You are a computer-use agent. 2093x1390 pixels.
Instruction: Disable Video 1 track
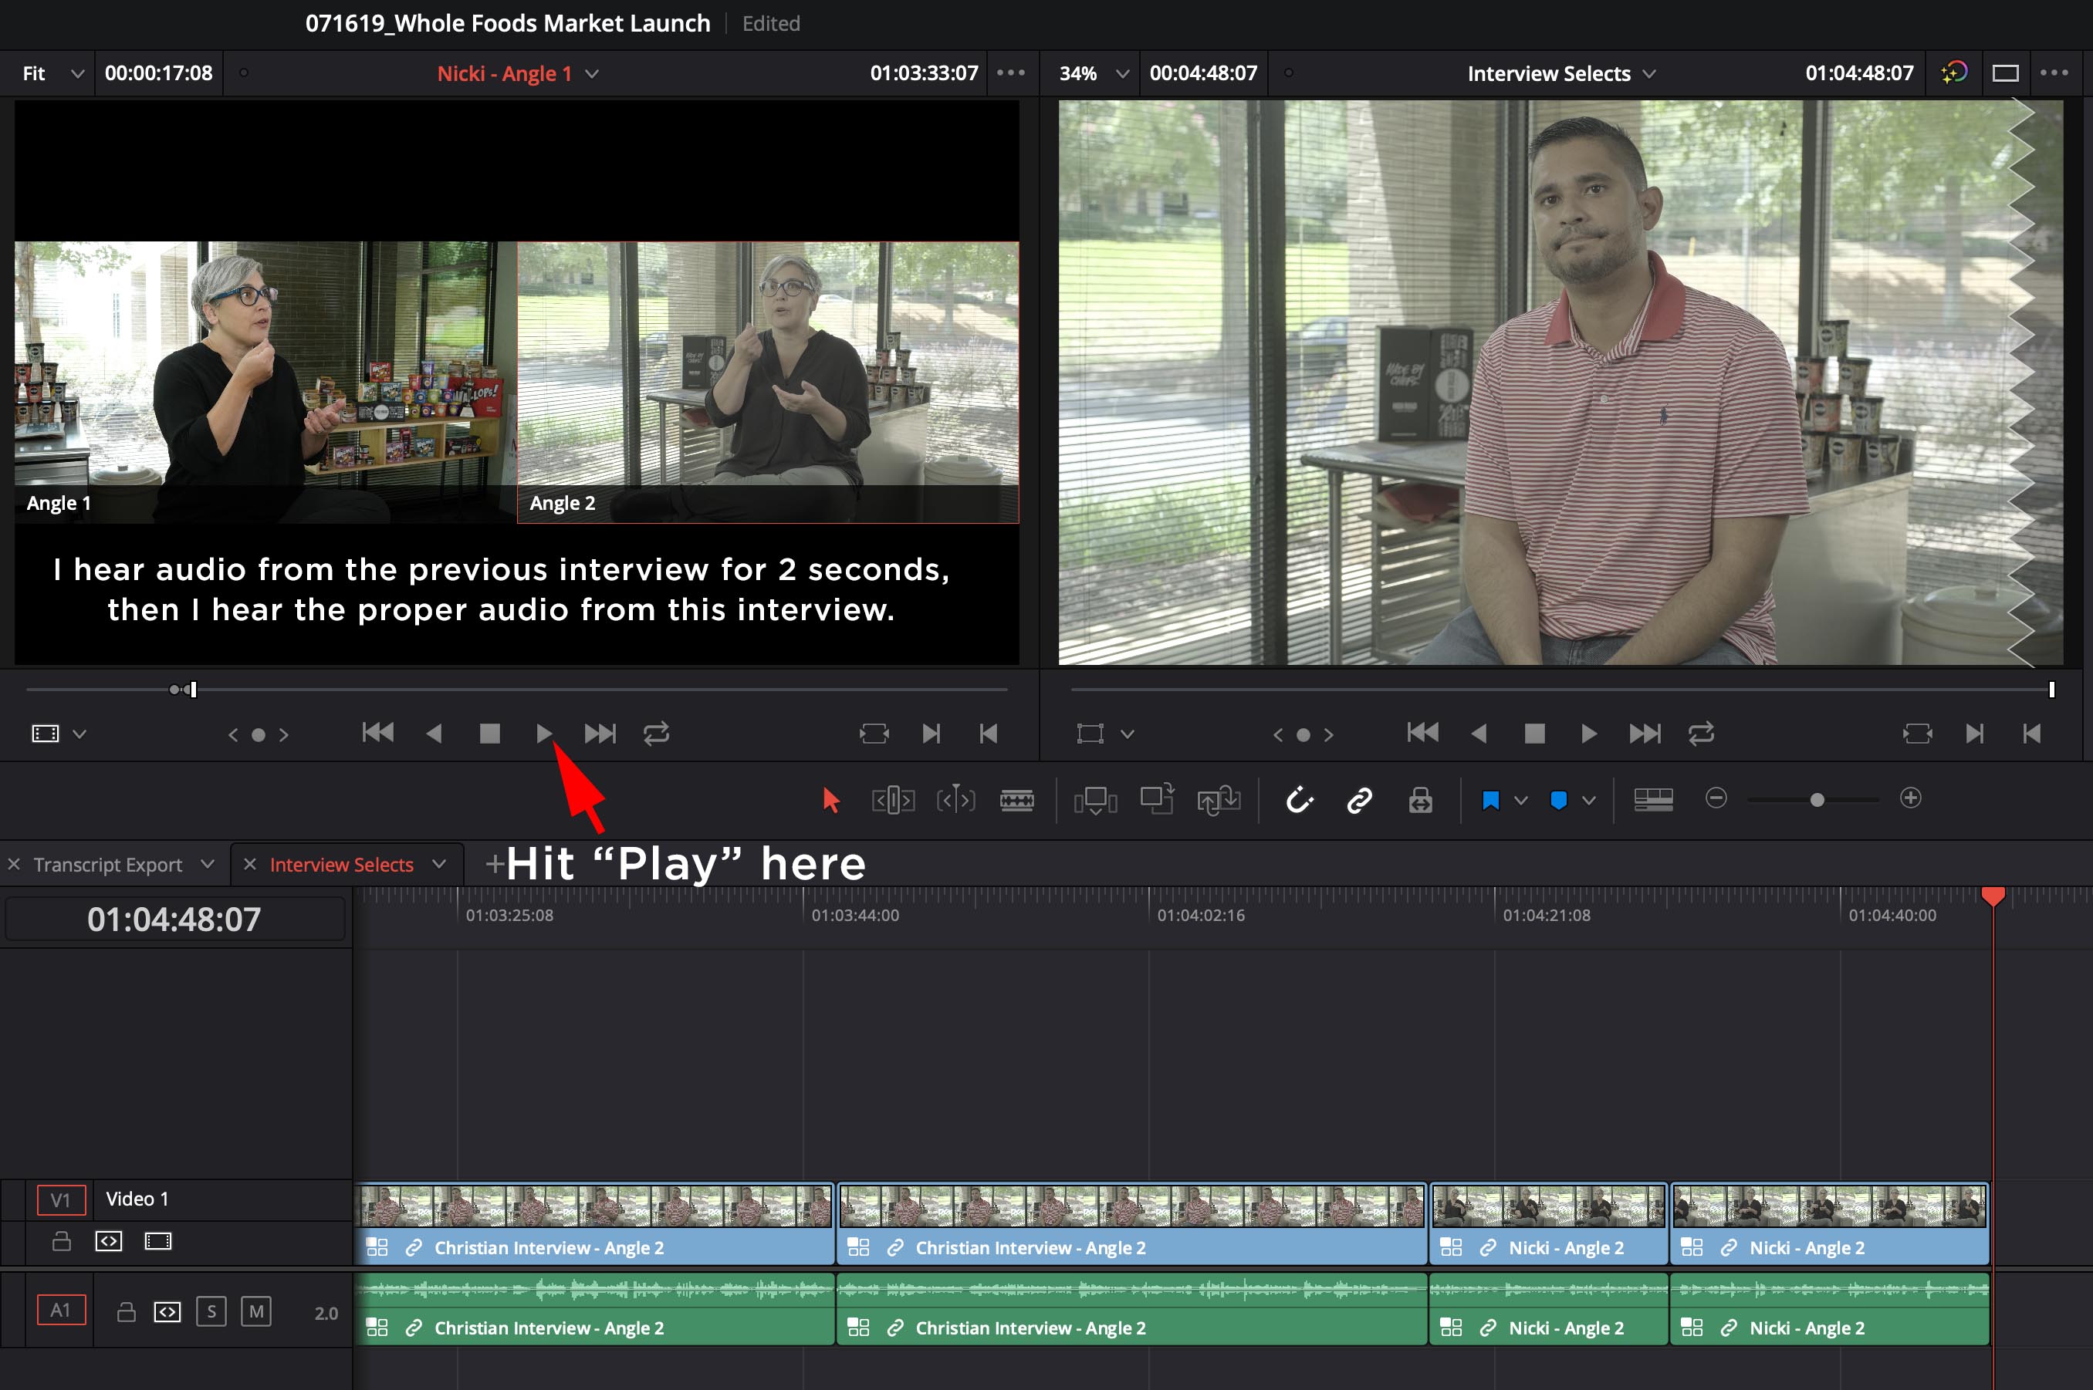pyautogui.click(x=158, y=1241)
